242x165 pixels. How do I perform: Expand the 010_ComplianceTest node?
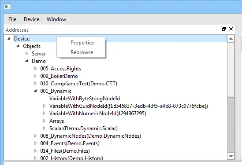(x=36, y=83)
